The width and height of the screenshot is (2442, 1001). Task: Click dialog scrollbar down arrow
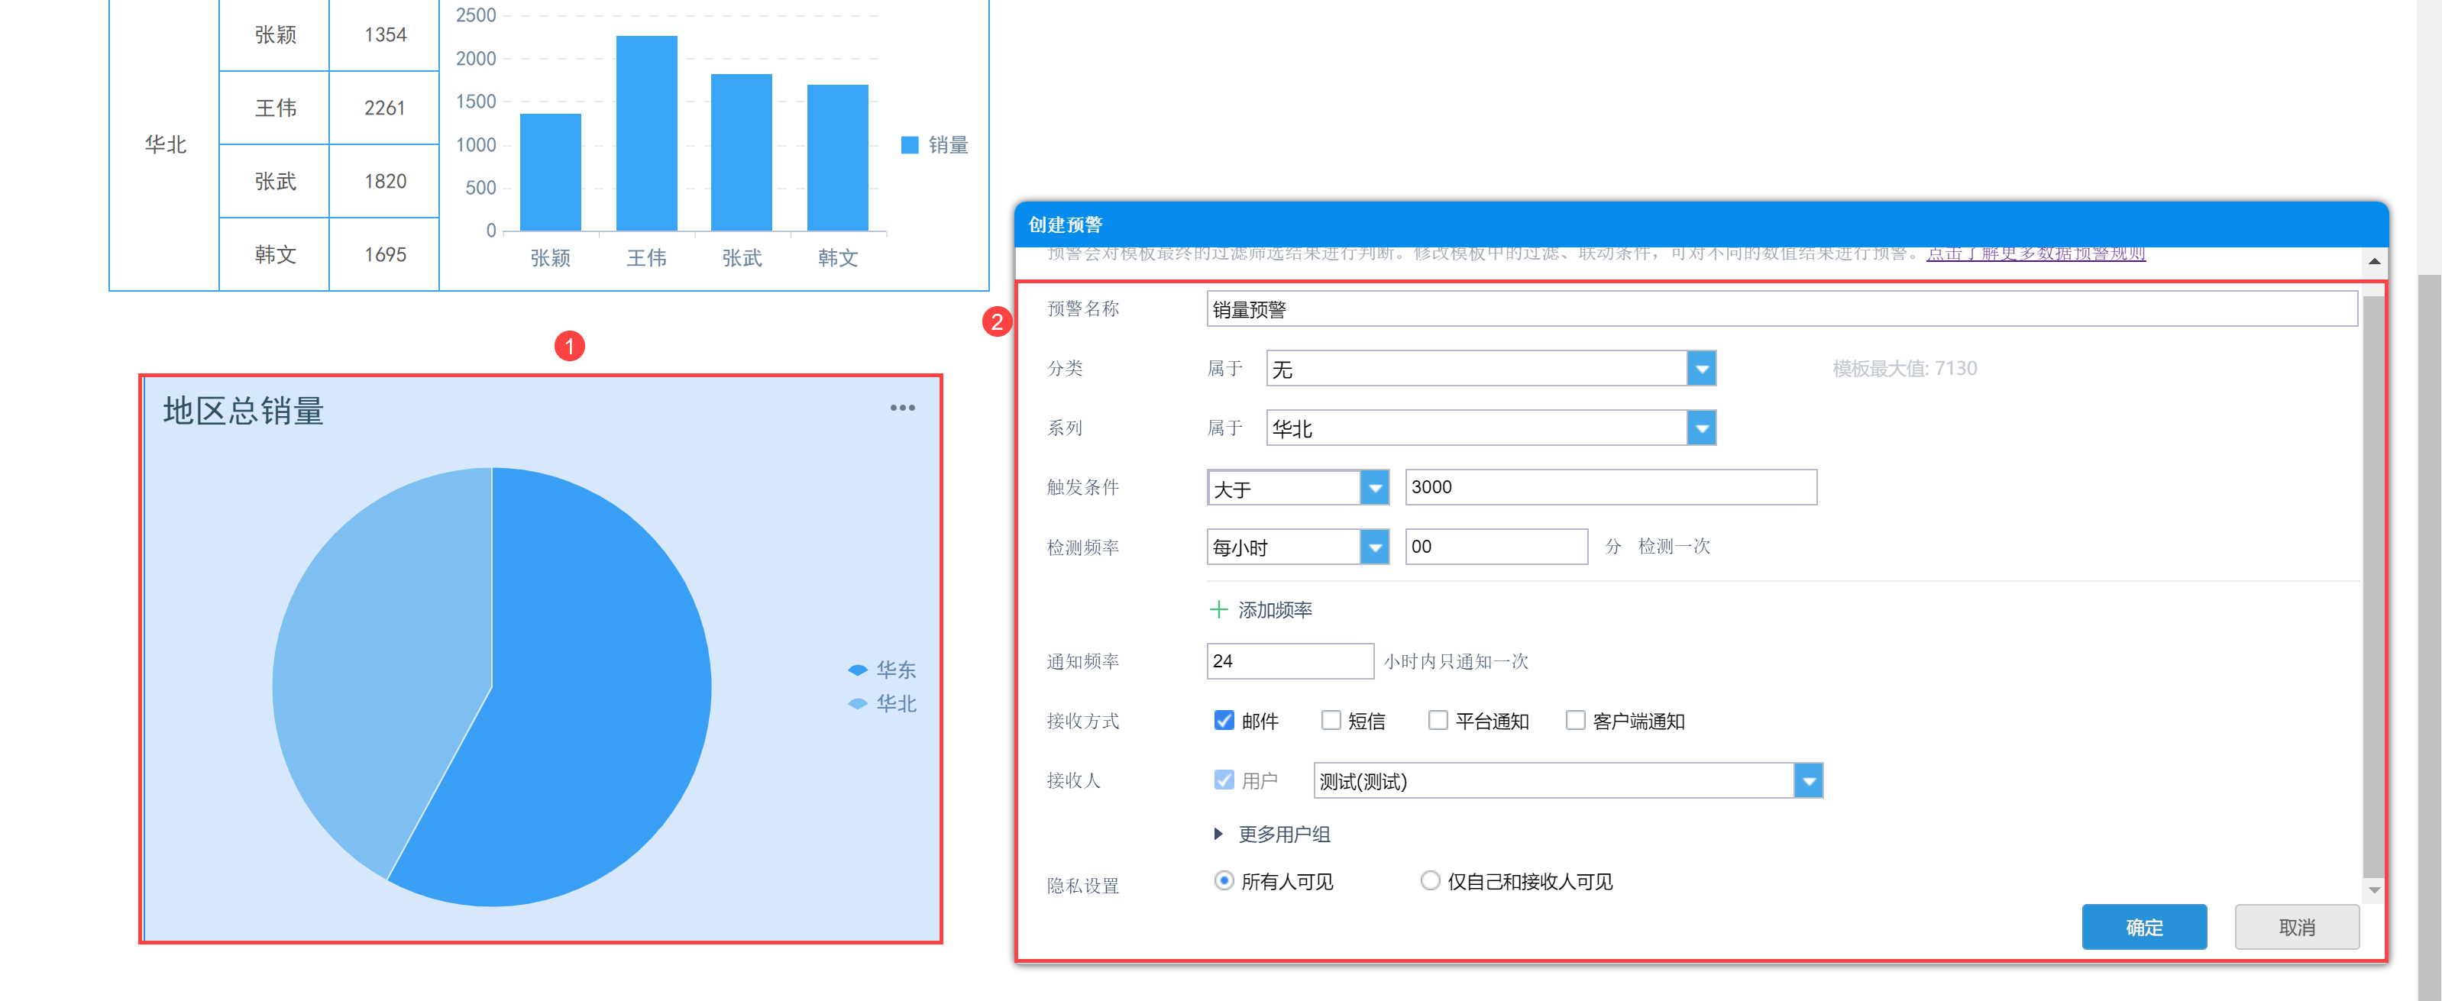tap(2374, 890)
